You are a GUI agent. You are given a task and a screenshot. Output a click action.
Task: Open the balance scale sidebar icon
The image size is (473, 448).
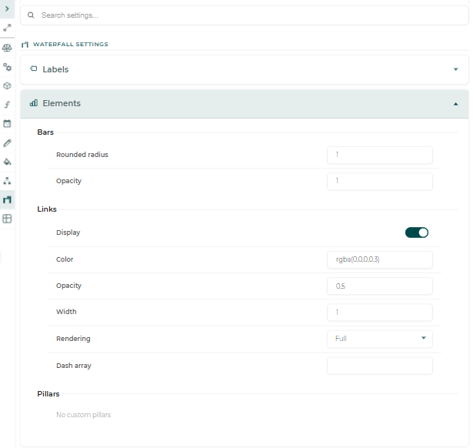point(7,48)
